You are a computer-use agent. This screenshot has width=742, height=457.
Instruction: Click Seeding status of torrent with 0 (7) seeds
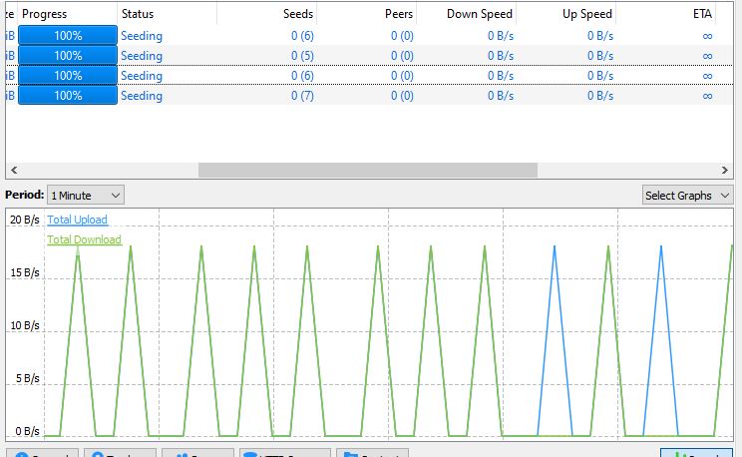142,96
